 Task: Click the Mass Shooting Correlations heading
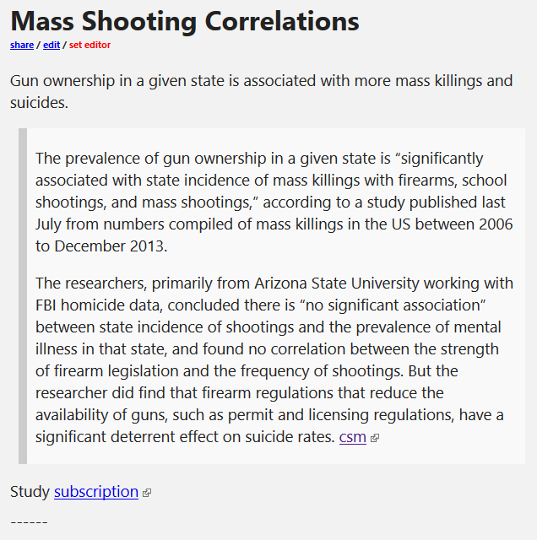click(x=185, y=20)
